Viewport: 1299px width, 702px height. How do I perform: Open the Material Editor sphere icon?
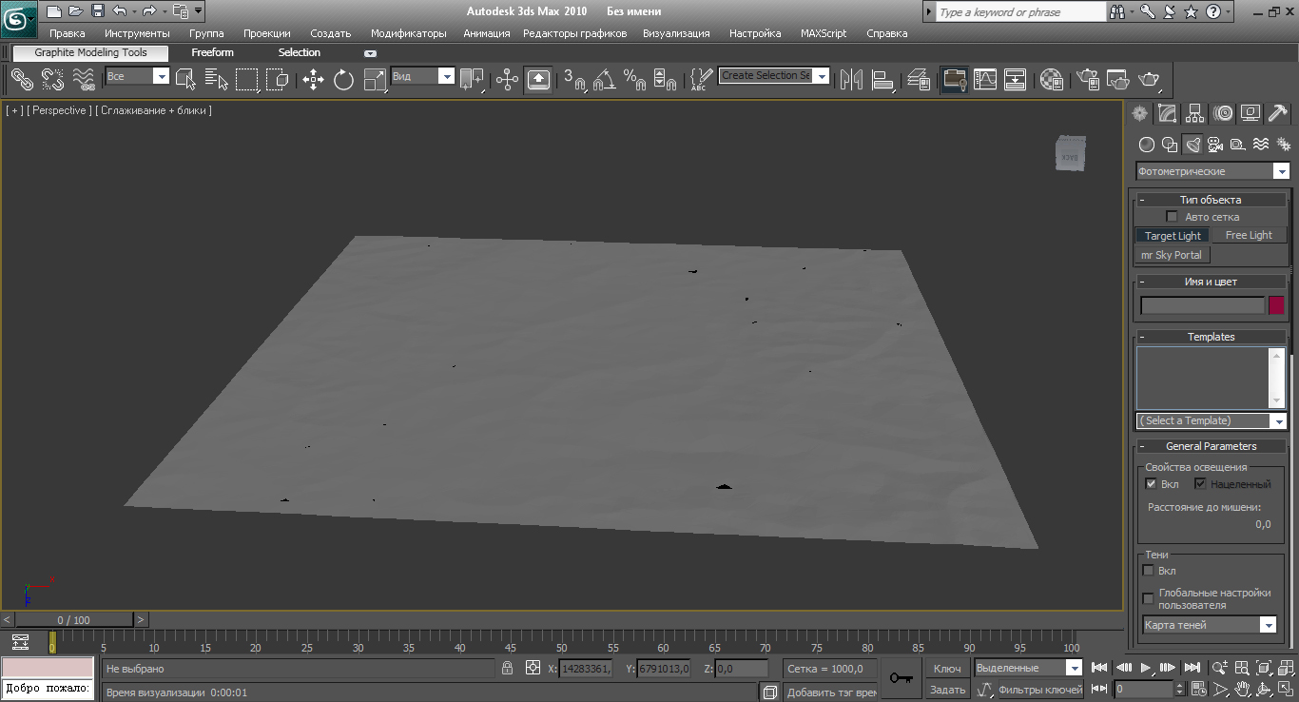pos(1051,80)
